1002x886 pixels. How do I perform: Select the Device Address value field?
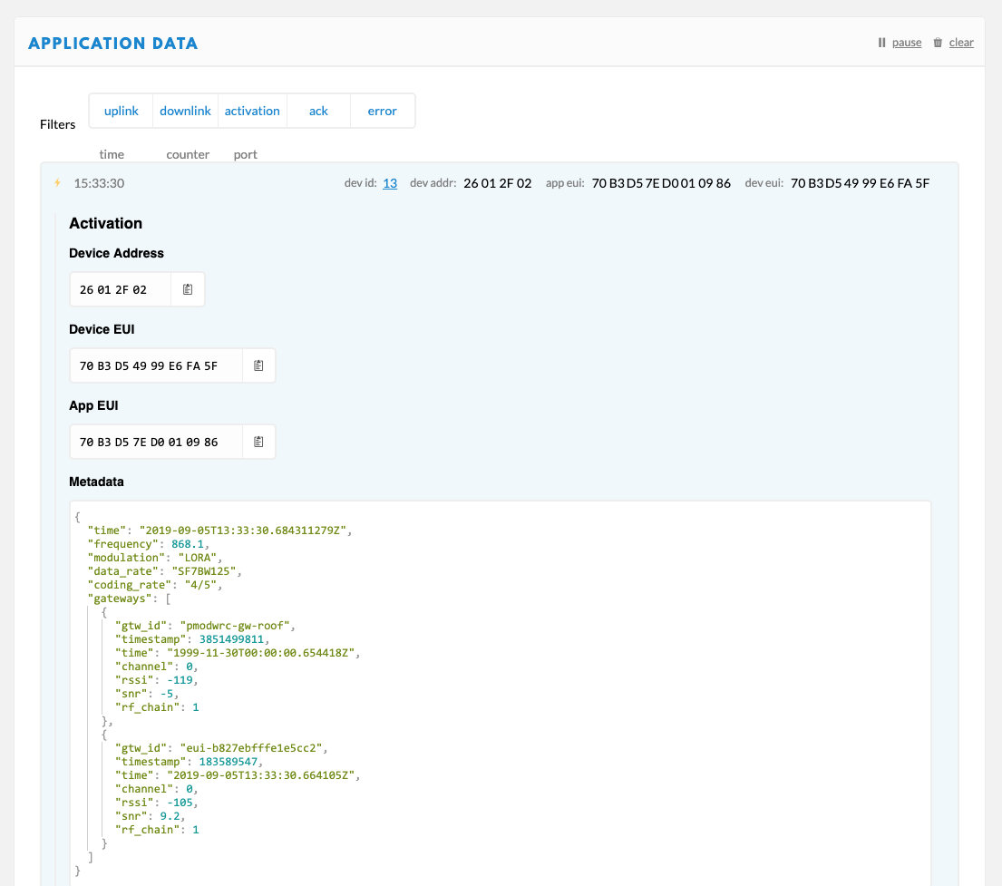click(x=120, y=289)
